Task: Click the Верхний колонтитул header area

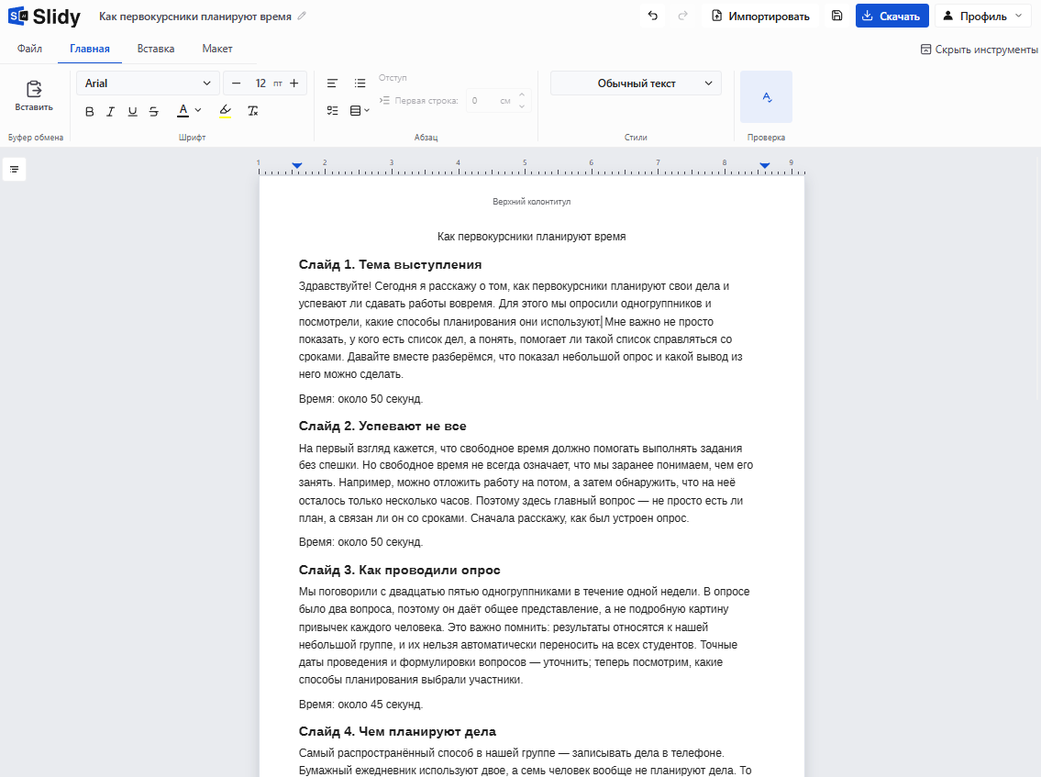Action: pos(531,201)
